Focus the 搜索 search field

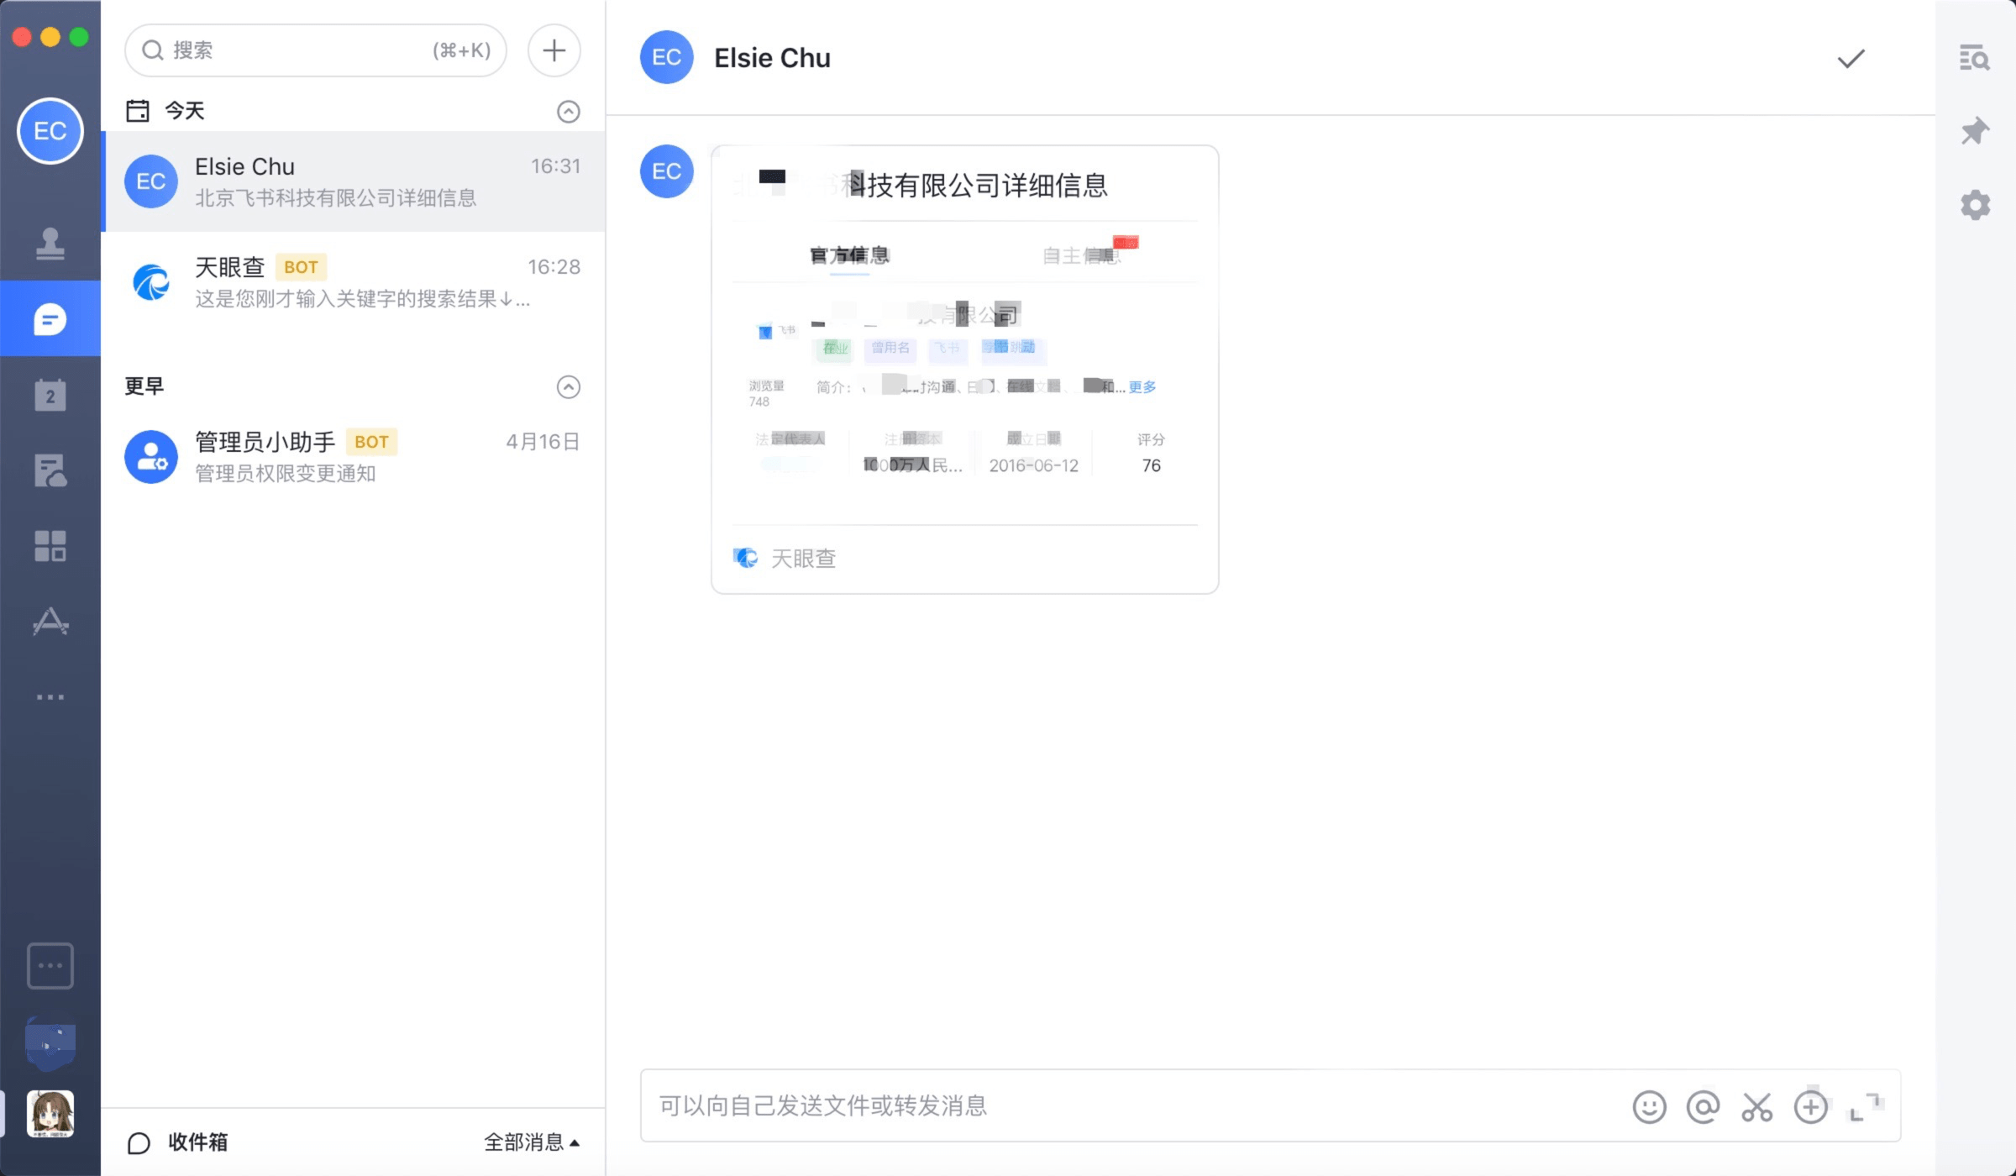pos(316,50)
